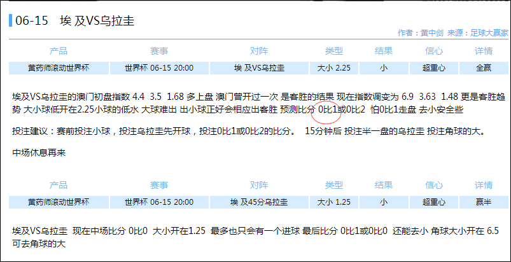The height and width of the screenshot is (262, 511).
Task: Click 赛事 header of the 全赢 table
Action: click(159, 51)
